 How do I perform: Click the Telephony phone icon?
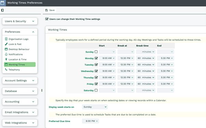click(6, 69)
